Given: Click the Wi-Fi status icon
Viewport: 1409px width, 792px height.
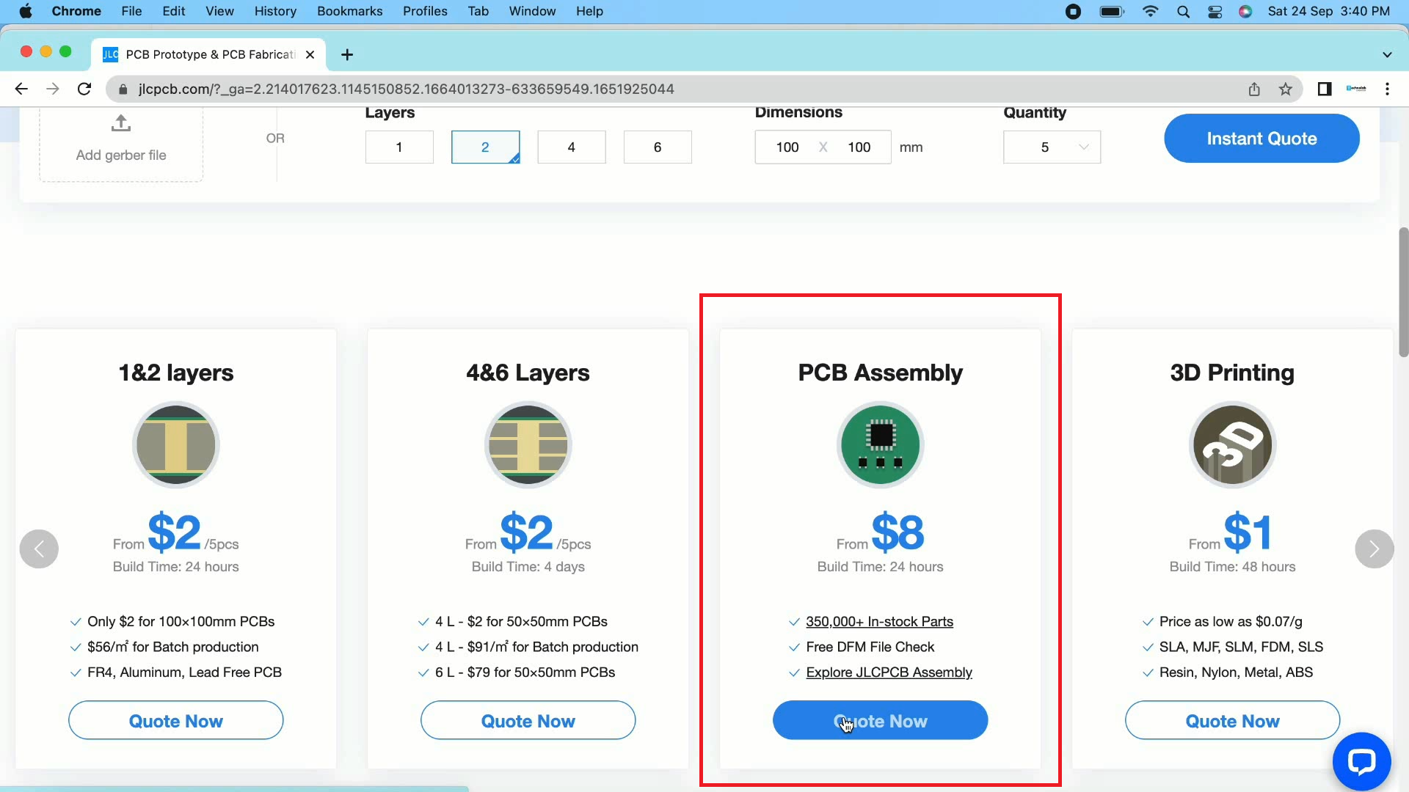Looking at the screenshot, I should tap(1150, 11).
